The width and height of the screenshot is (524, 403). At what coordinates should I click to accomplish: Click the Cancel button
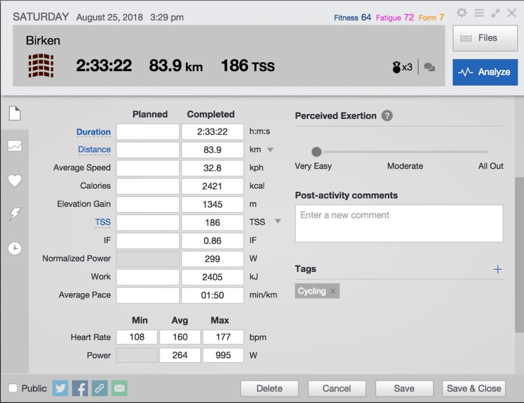(336, 389)
